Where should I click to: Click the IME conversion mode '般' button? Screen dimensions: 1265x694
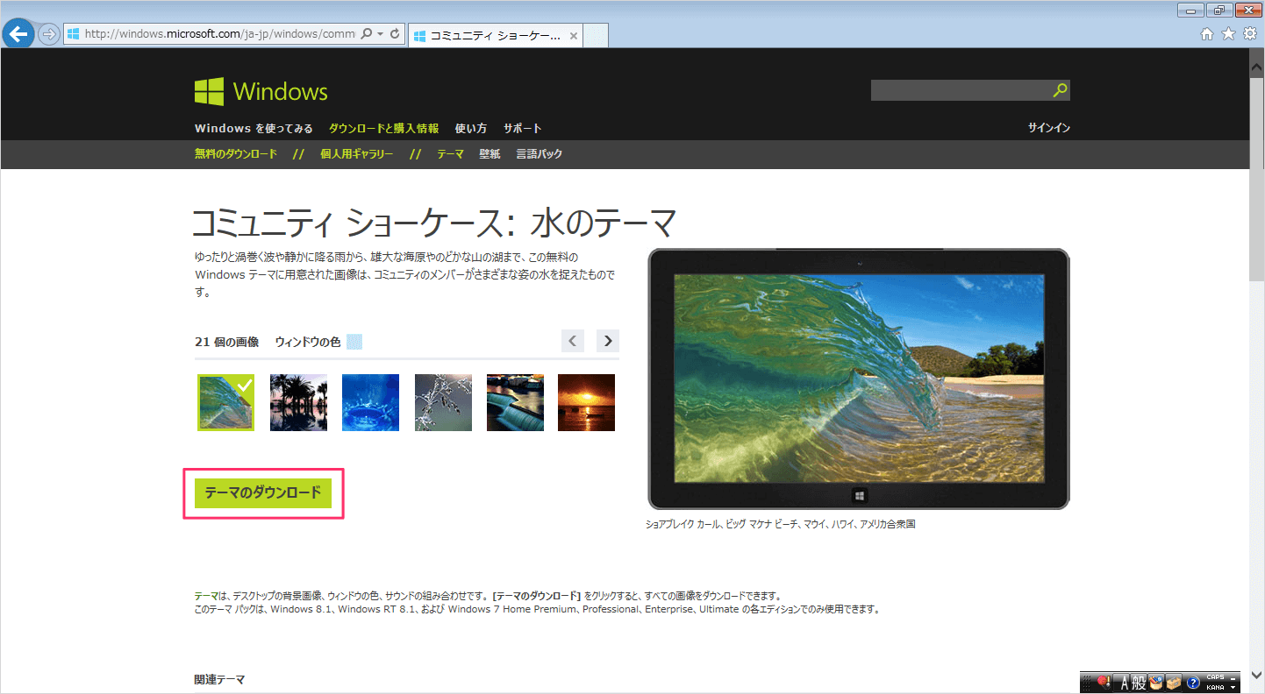click(x=1139, y=682)
